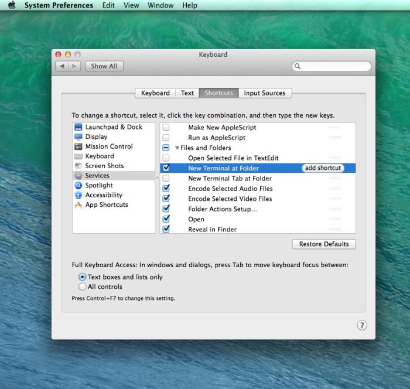The image size is (410, 389).
Task: Click the App Shortcuts label in list
Action: [x=107, y=205]
